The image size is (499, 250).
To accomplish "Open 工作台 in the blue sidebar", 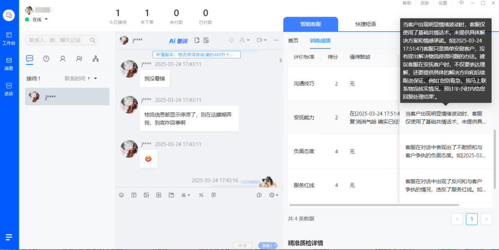I will [x=9, y=38].
